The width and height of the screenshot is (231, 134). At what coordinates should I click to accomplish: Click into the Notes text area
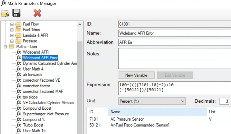tap(174, 58)
